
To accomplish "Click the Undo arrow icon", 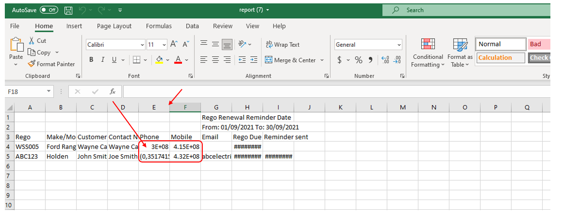I will point(82,11).
